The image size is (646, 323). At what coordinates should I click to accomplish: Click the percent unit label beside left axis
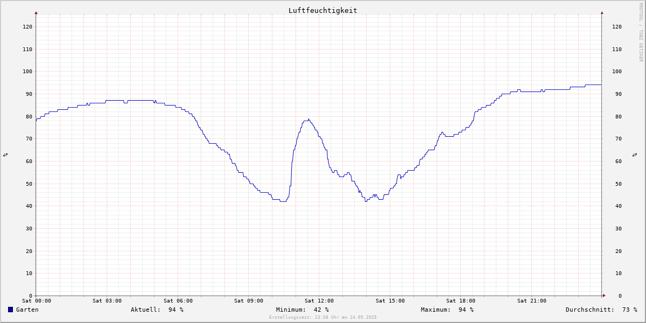(x=5, y=155)
